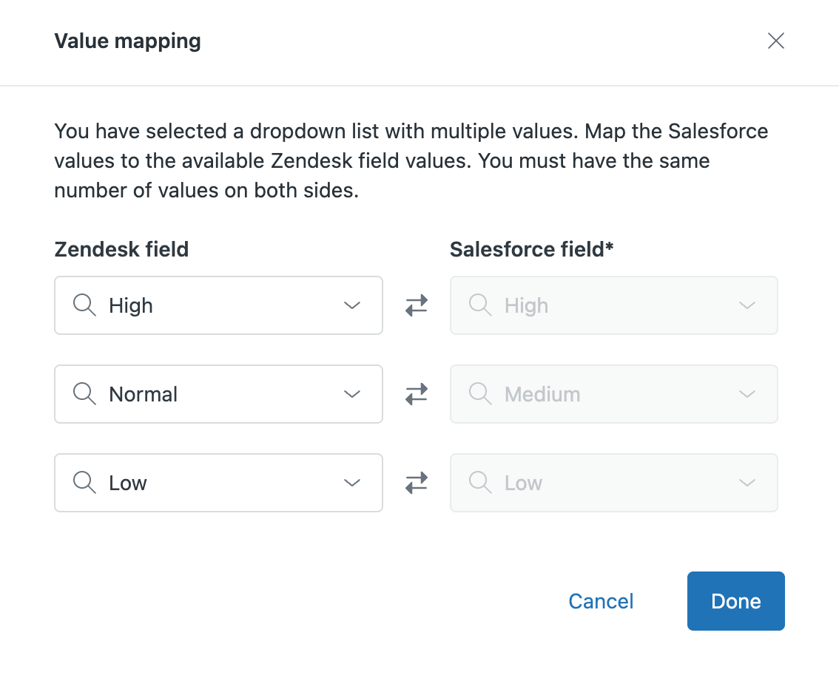Expand the Normal Zendesk value dropdown
This screenshot has height=675, width=839.
coord(352,393)
